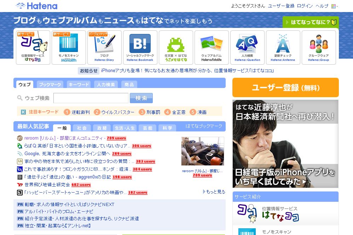Switch to the 一般 articles tab
Viewport: 353px width, 235px height.
point(62,128)
